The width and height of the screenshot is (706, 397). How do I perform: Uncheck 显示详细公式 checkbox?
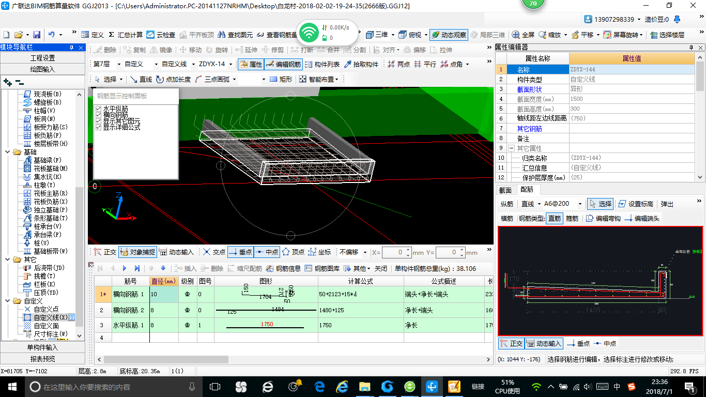99,127
